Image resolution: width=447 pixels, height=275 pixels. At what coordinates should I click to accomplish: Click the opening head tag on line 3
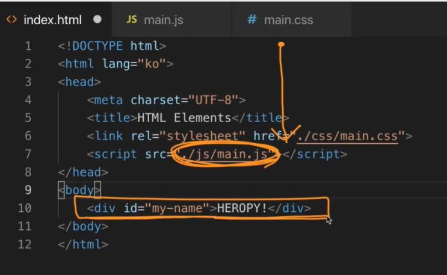click(x=79, y=82)
